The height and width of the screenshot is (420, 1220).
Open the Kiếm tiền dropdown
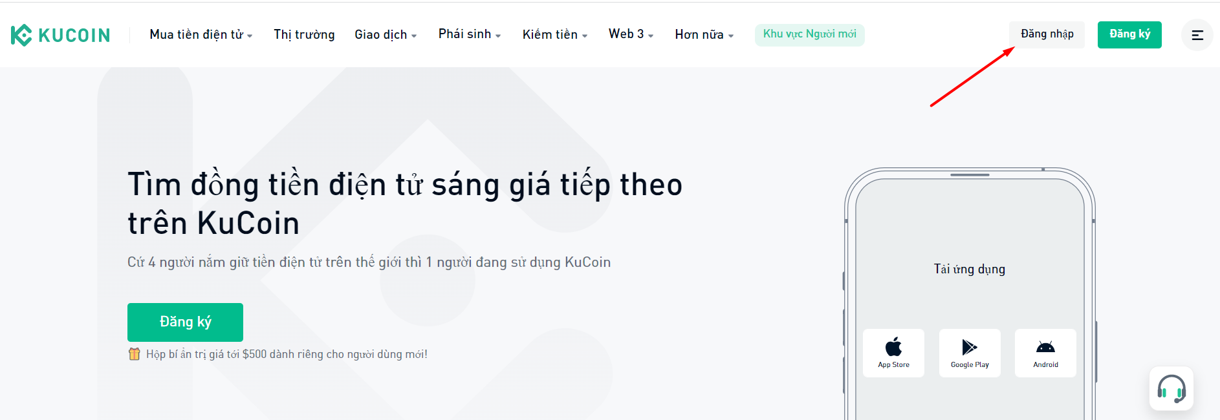click(x=555, y=35)
